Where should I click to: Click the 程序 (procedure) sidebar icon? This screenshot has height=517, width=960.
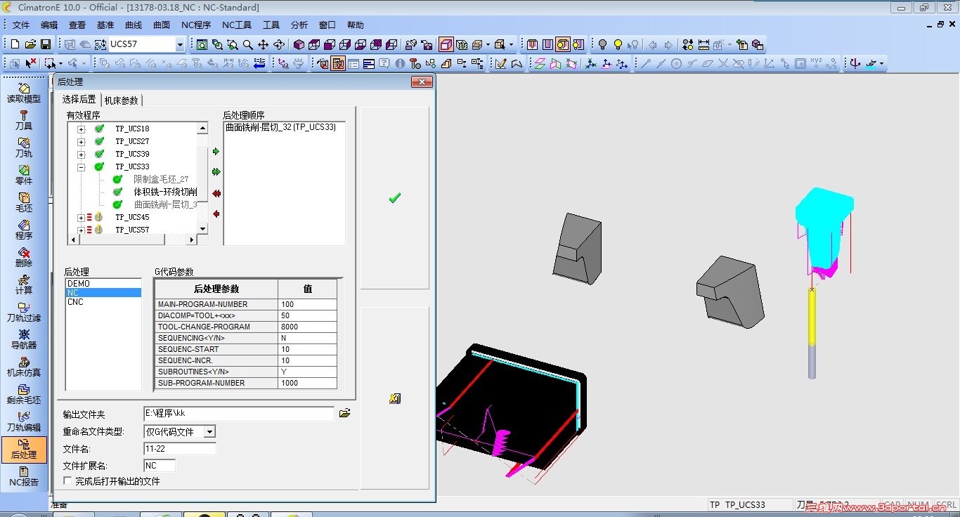coord(24,230)
